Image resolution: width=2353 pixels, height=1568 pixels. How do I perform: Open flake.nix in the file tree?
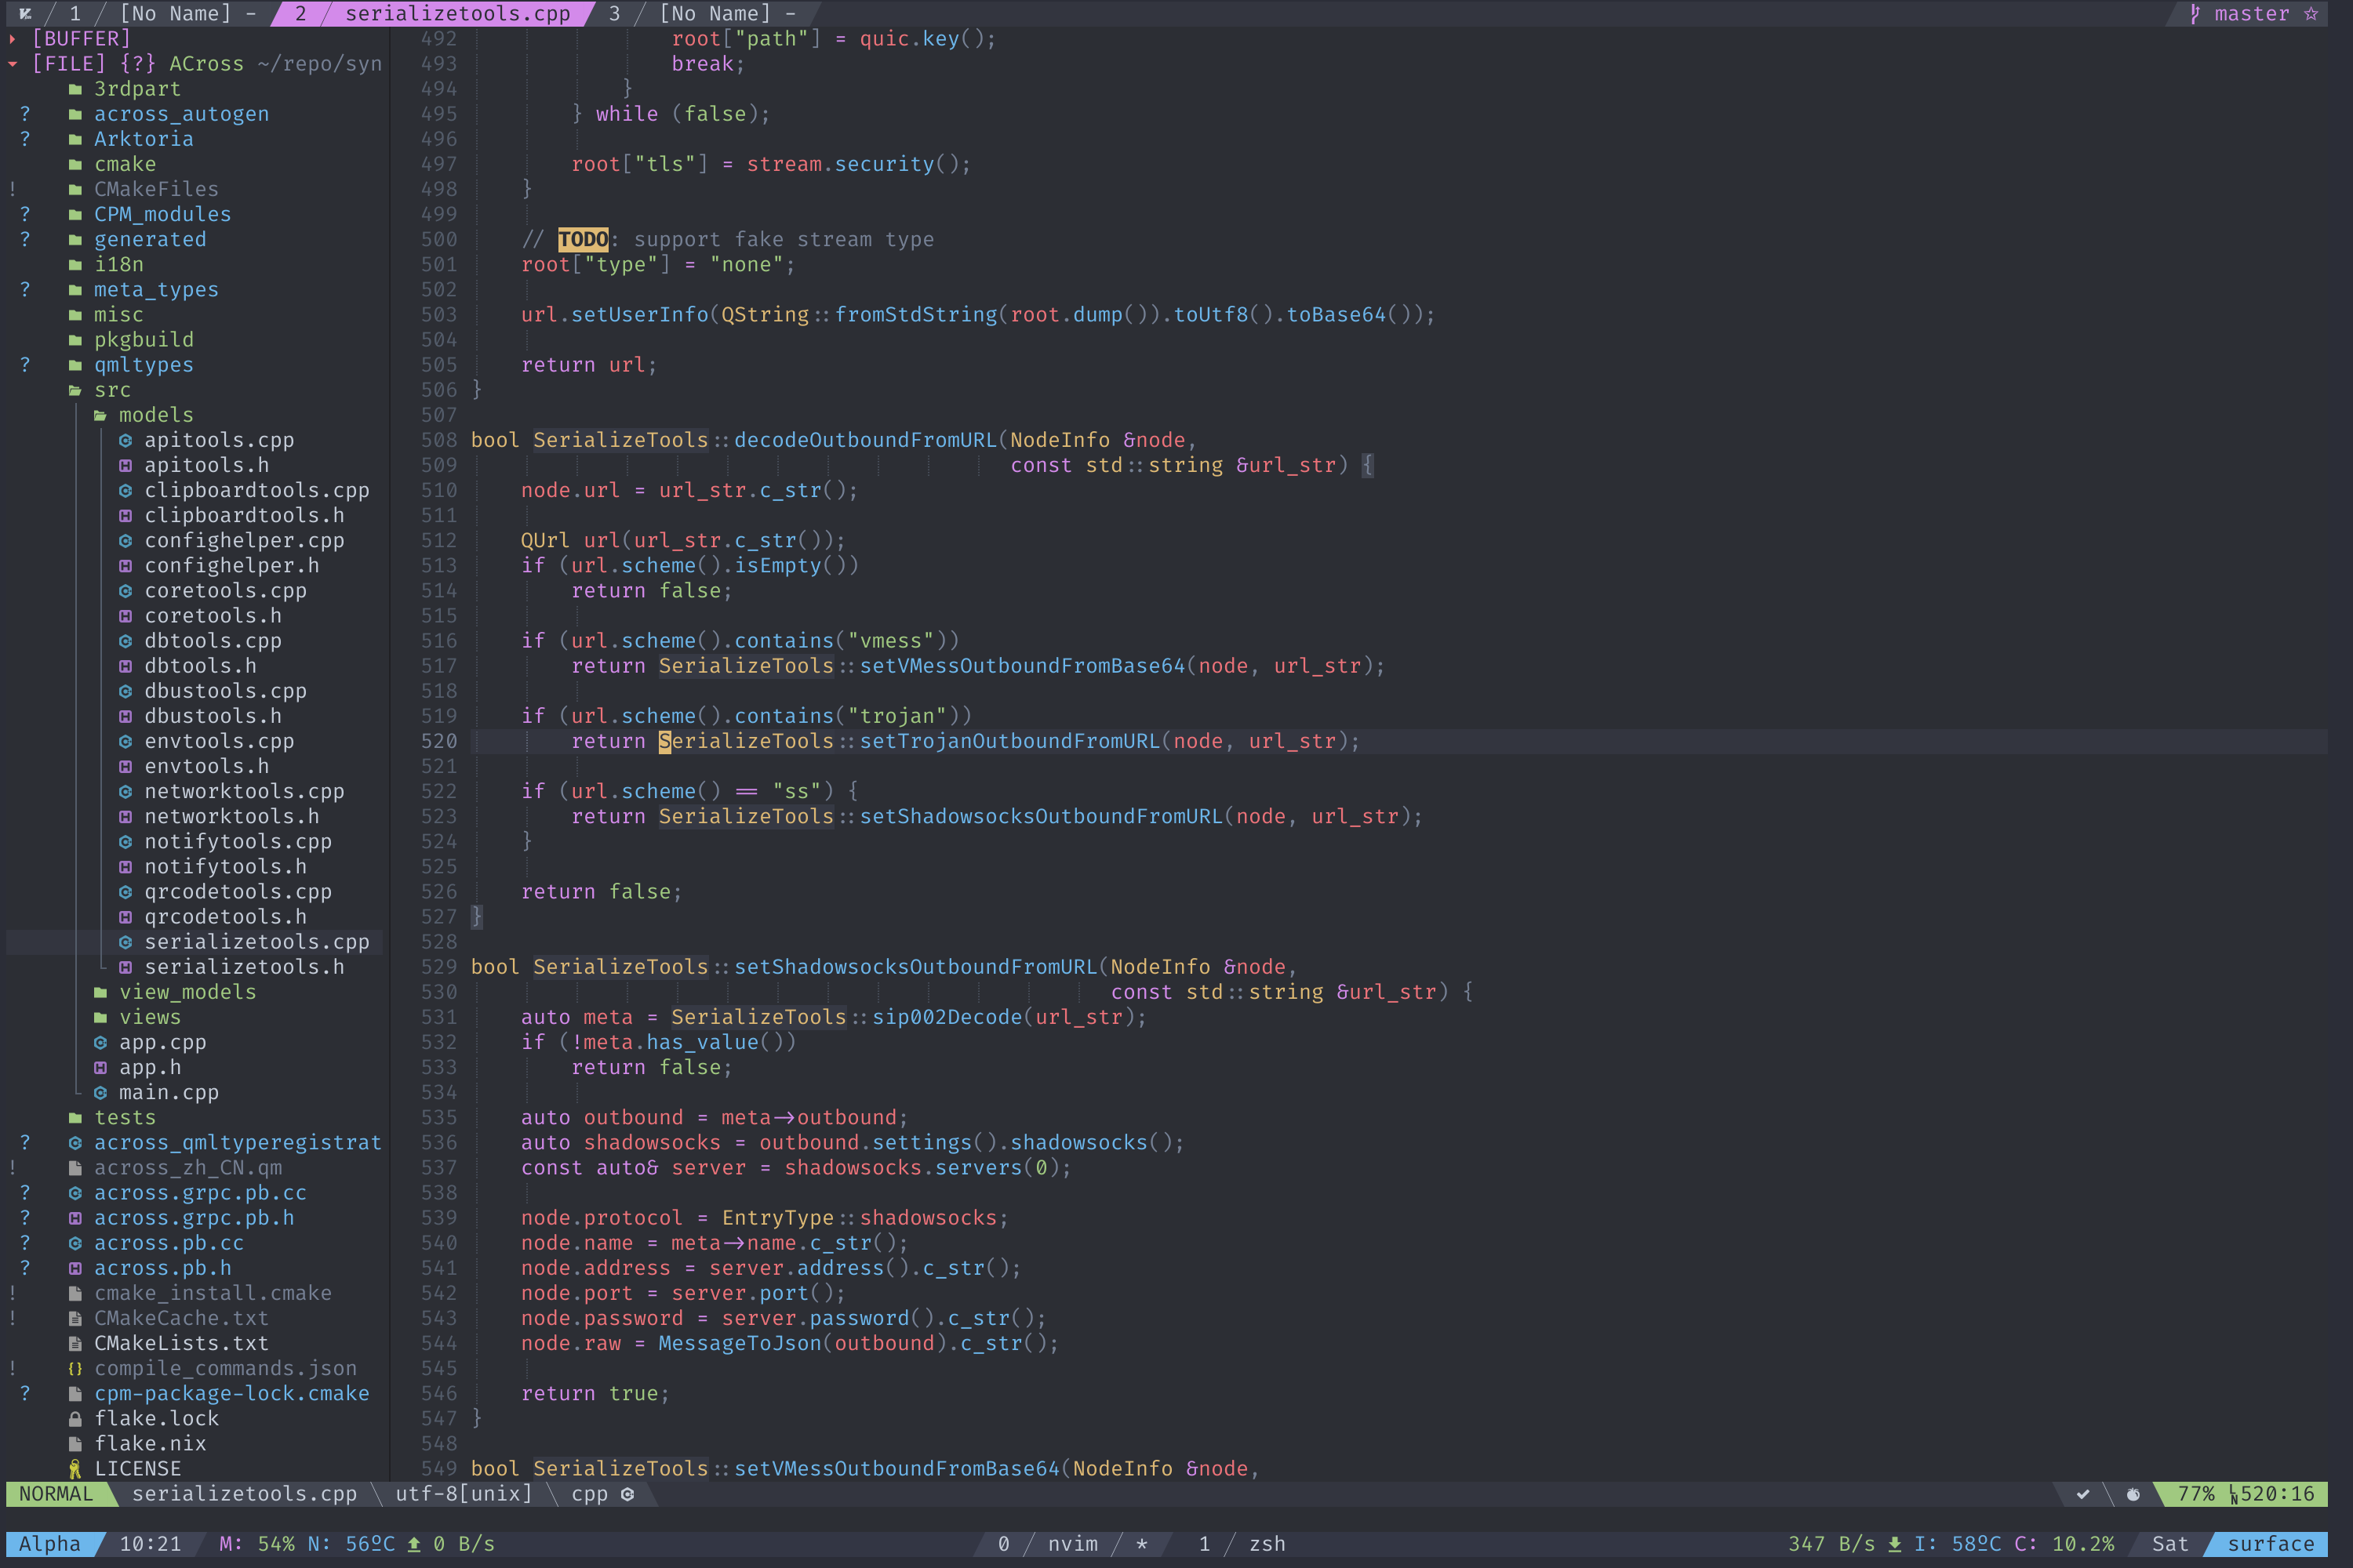click(x=150, y=1444)
